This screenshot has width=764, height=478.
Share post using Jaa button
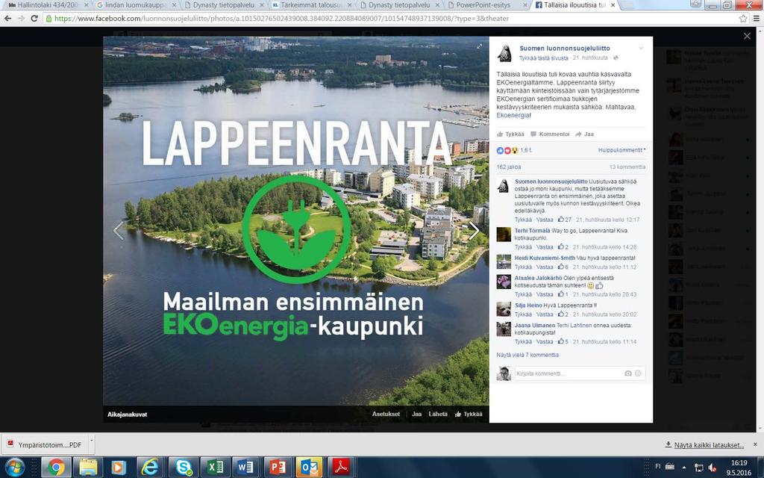coord(585,134)
